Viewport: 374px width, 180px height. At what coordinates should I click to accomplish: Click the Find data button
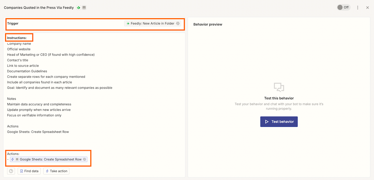tap(29, 171)
